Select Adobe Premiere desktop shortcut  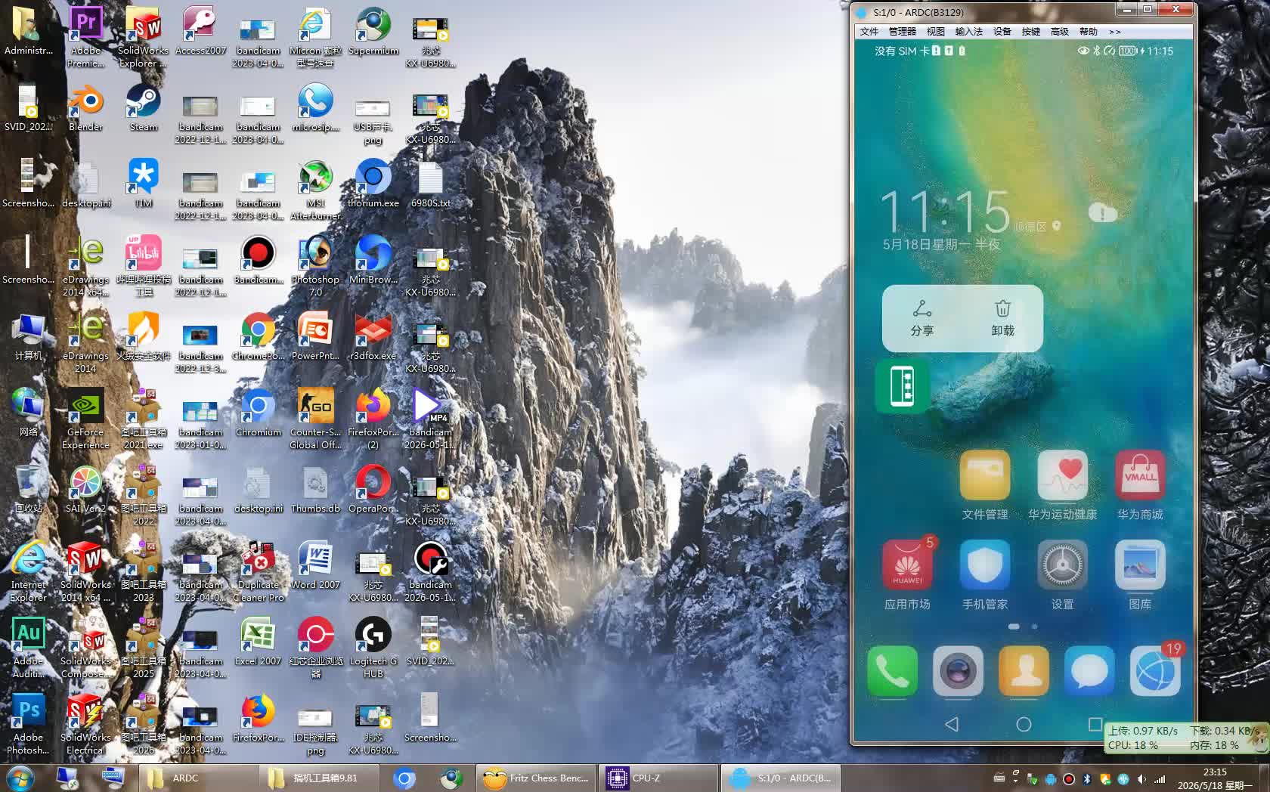coord(85,36)
